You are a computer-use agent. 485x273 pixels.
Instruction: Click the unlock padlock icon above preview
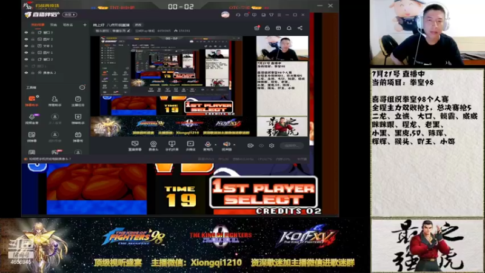(267, 28)
